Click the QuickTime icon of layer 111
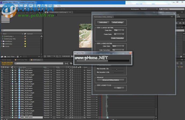Image resolution: width=185 pixels, height=120 pixels. [19, 109]
